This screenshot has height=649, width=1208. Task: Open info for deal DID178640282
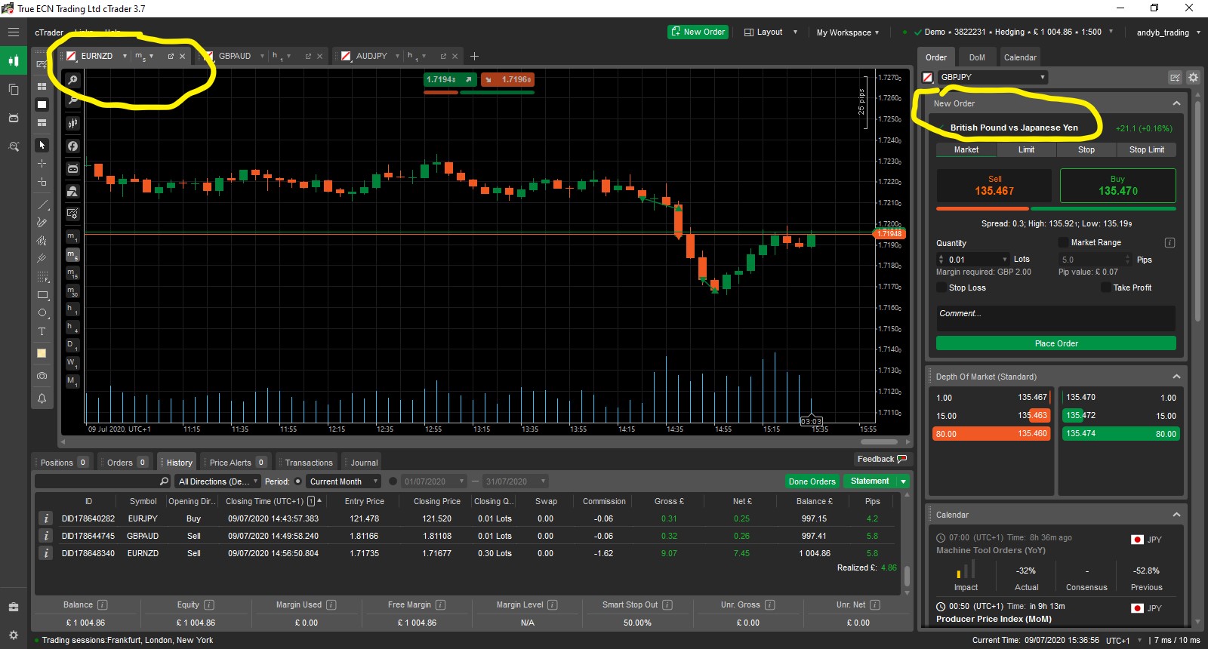(46, 518)
